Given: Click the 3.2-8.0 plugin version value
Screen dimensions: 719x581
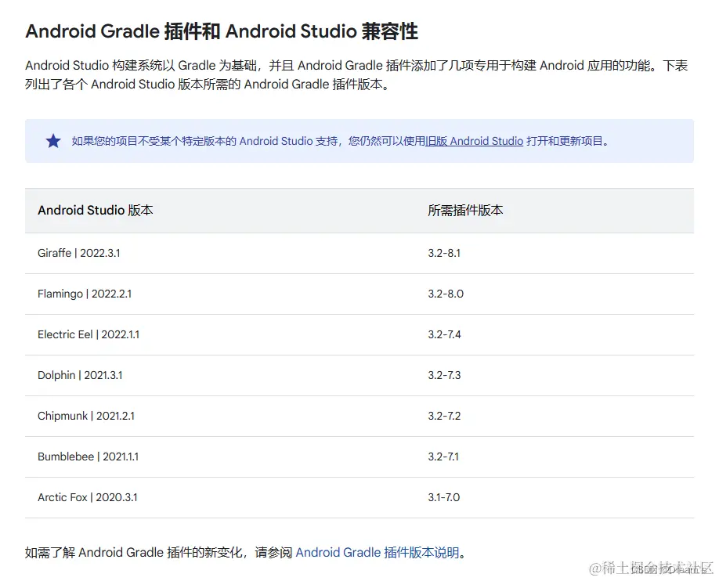Looking at the screenshot, I should click(x=446, y=294).
